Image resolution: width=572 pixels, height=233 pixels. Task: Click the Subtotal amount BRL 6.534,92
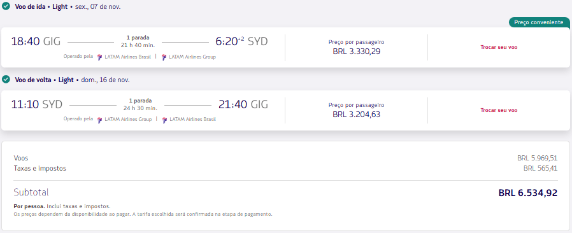(528, 193)
